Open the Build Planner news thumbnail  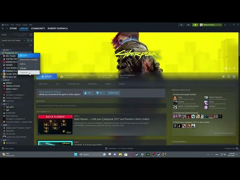[x=55, y=124]
